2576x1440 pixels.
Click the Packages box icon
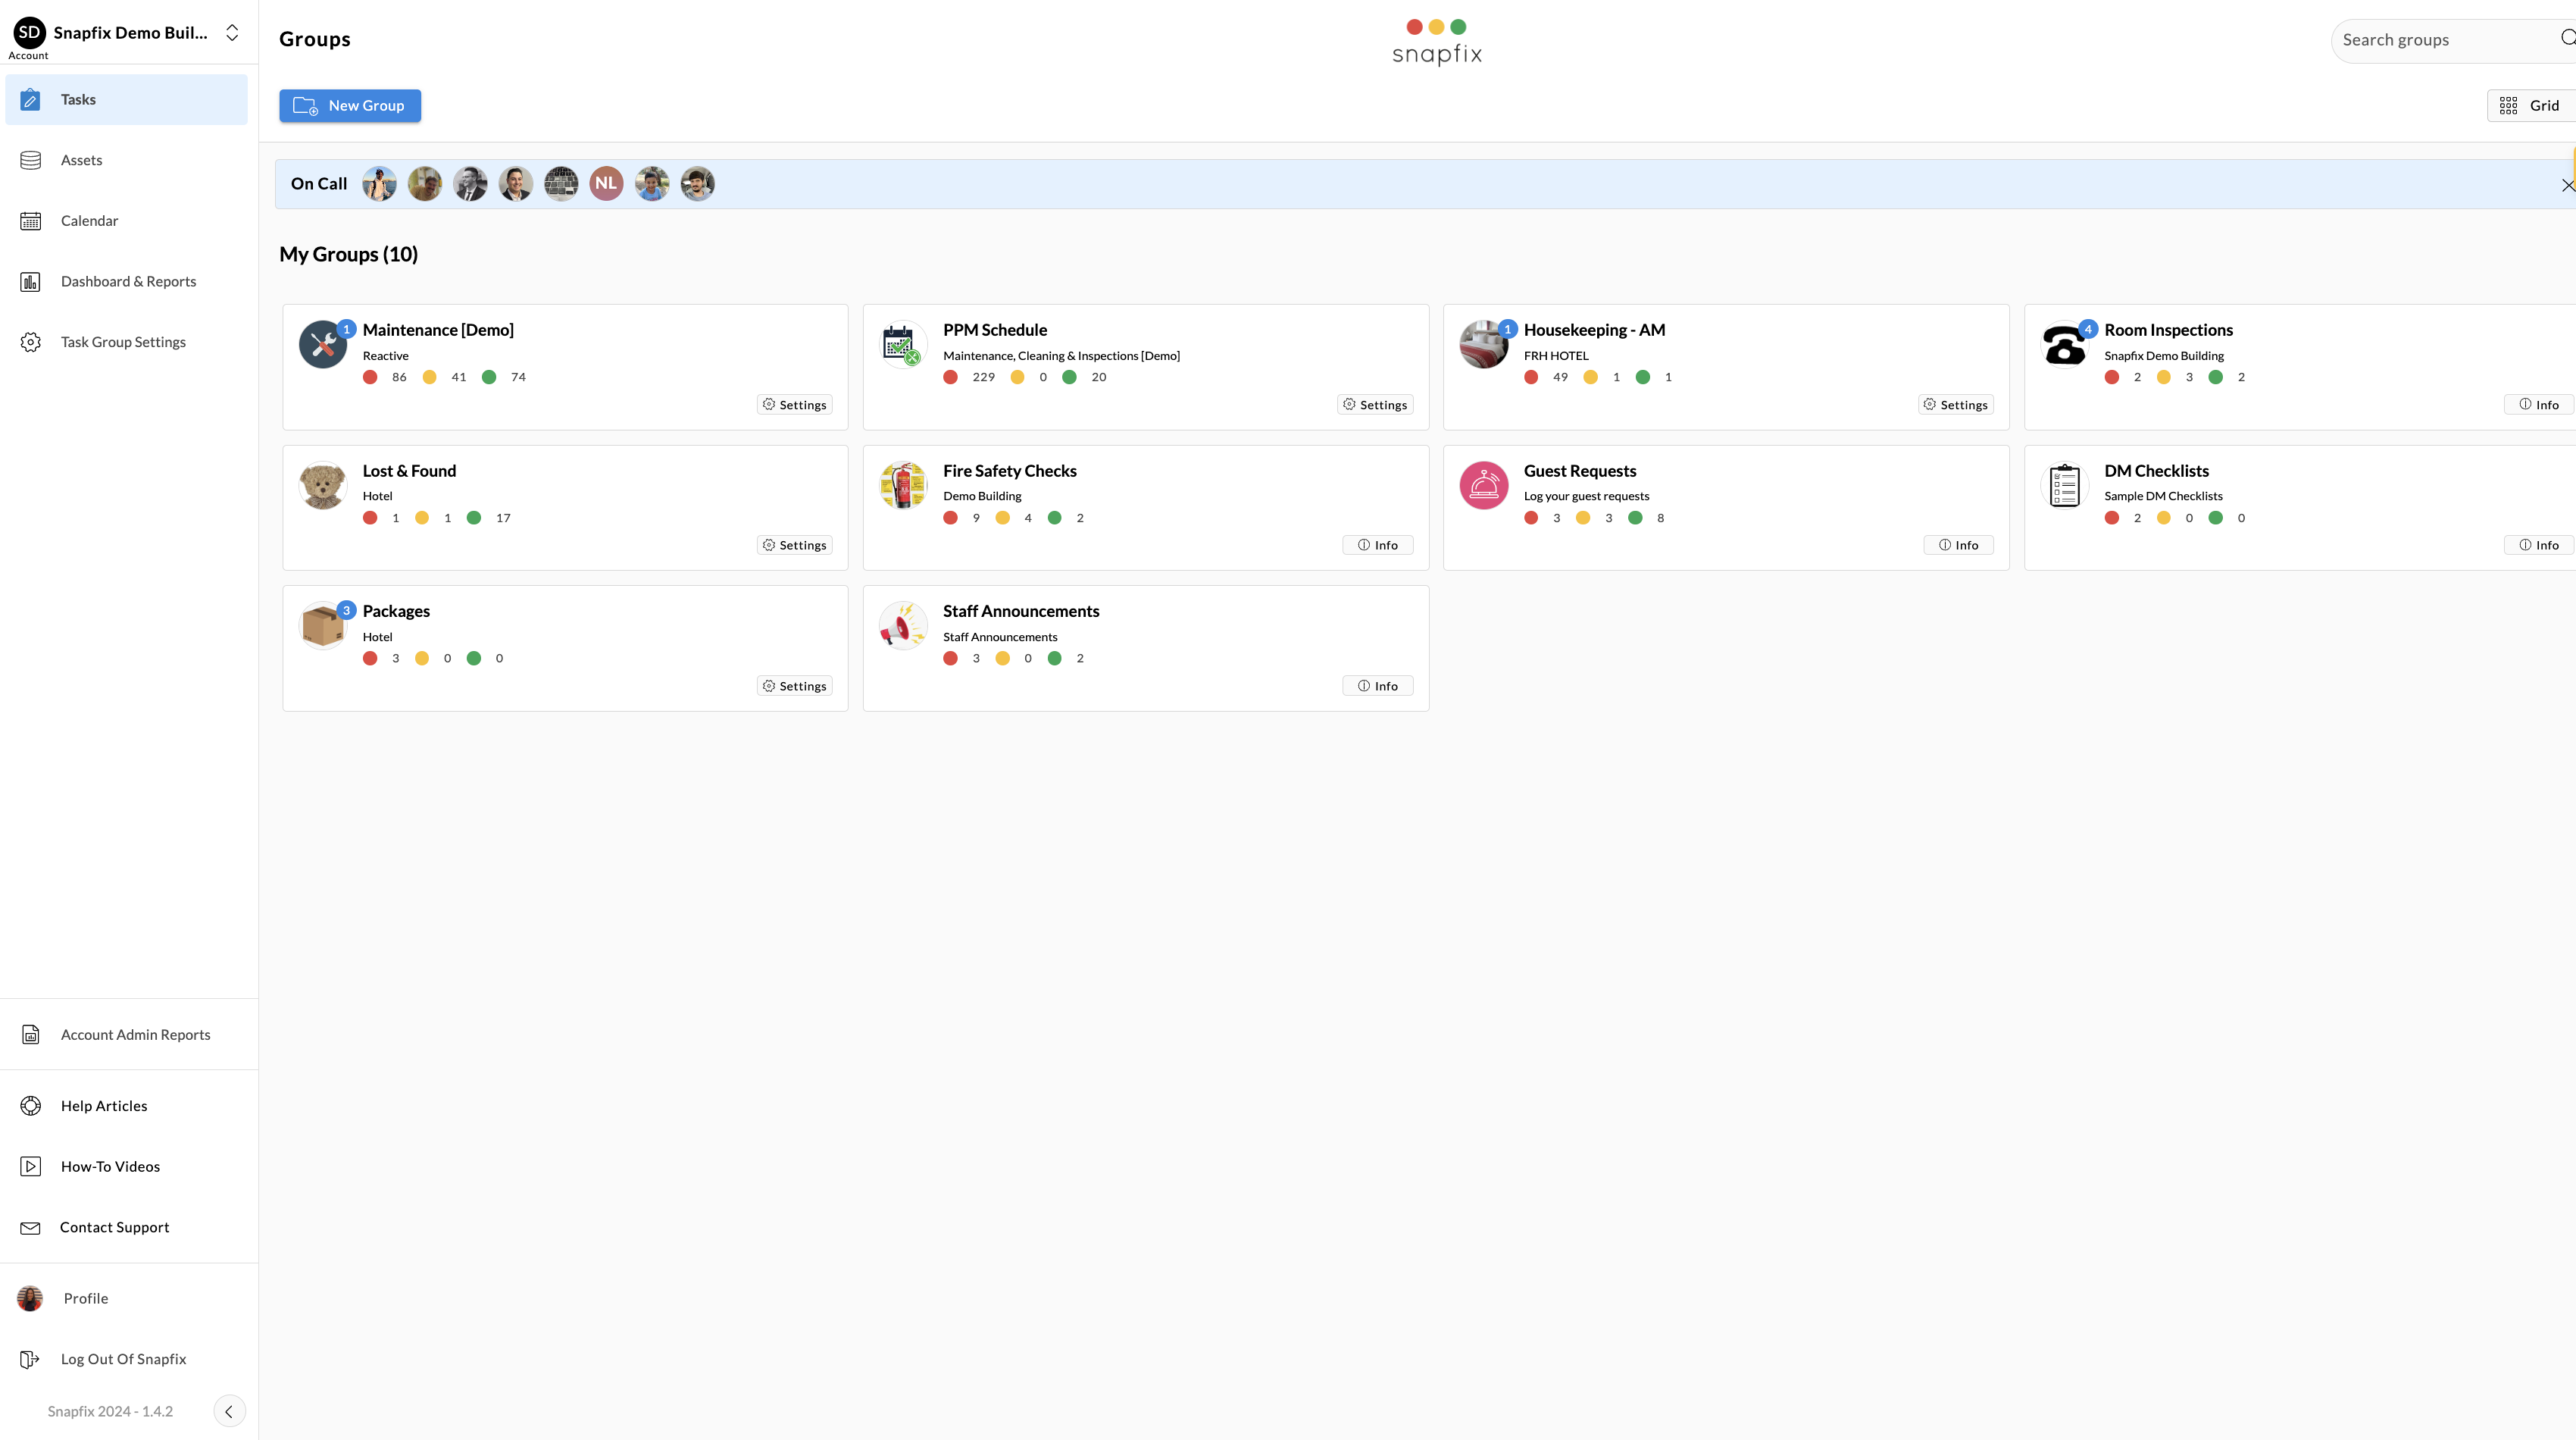click(322, 626)
